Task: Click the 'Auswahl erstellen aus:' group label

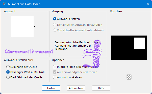Action: click(x=18, y=60)
